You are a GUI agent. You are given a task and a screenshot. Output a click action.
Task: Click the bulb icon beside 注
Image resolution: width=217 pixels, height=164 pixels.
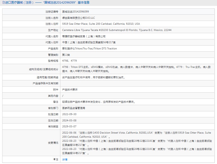point(54,159)
